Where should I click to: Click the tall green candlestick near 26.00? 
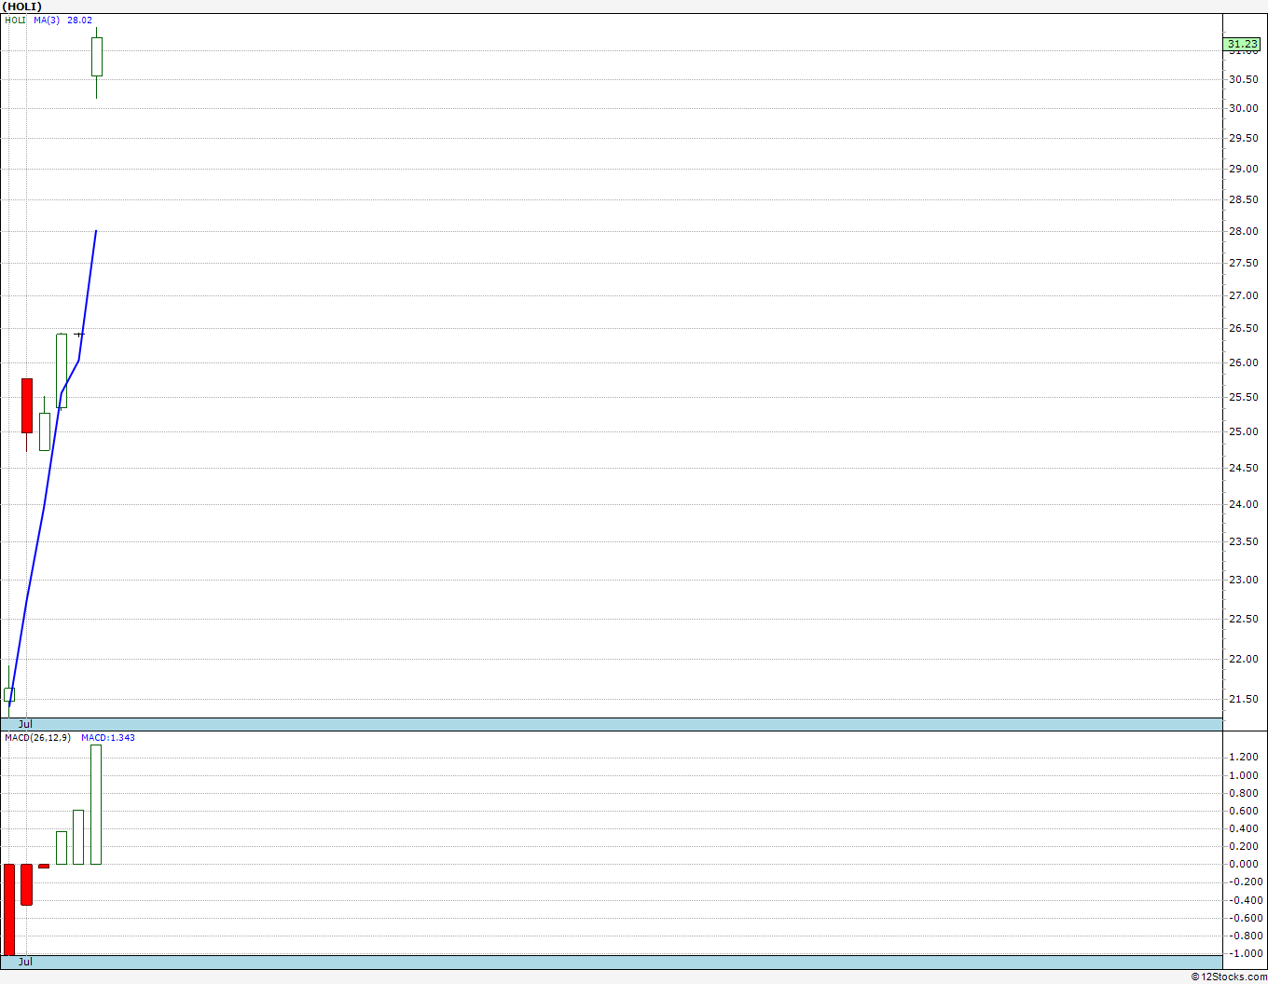62,370
